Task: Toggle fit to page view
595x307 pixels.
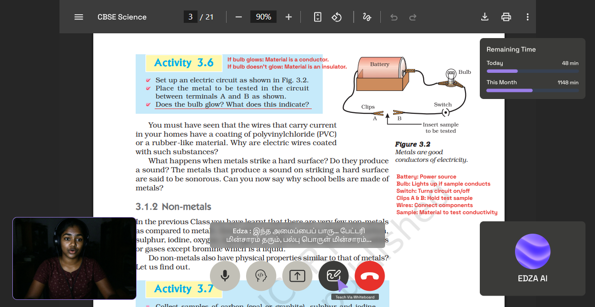Action: click(x=317, y=17)
